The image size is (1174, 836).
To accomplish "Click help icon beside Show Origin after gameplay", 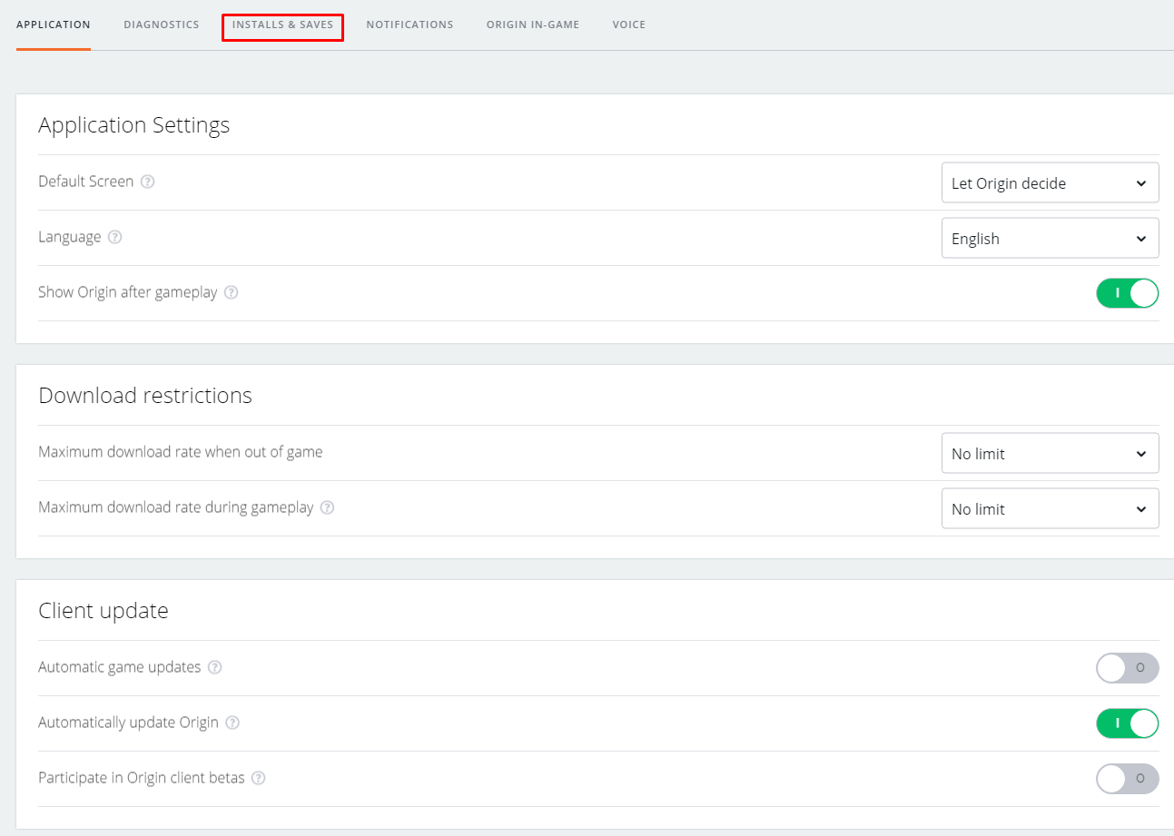I will [x=231, y=292].
